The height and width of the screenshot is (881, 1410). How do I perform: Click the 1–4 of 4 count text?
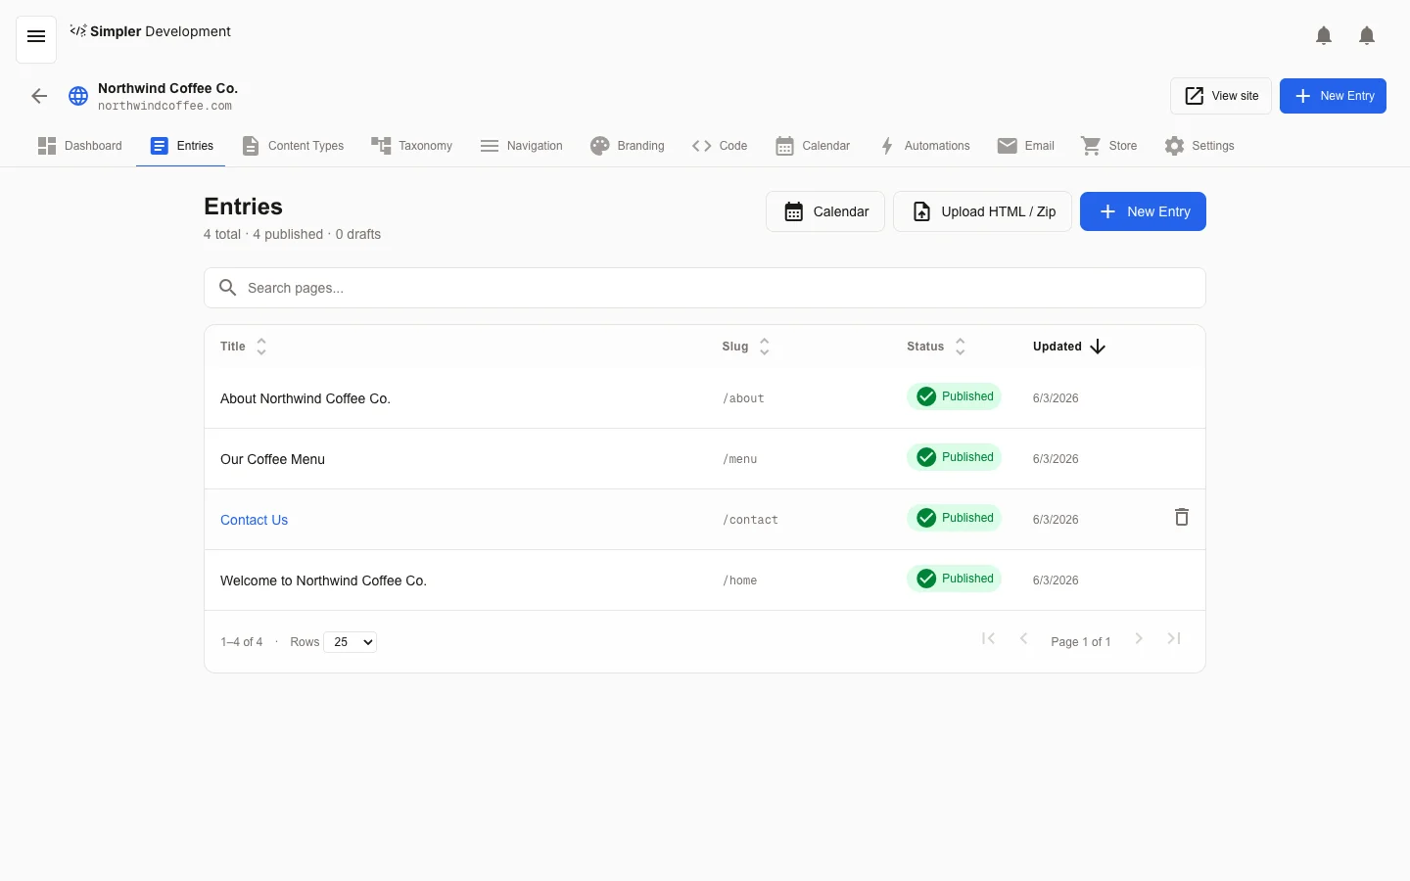click(x=241, y=642)
